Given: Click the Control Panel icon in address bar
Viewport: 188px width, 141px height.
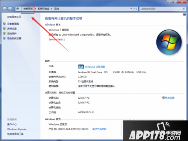Looking at the screenshot, I should coord(18,9).
